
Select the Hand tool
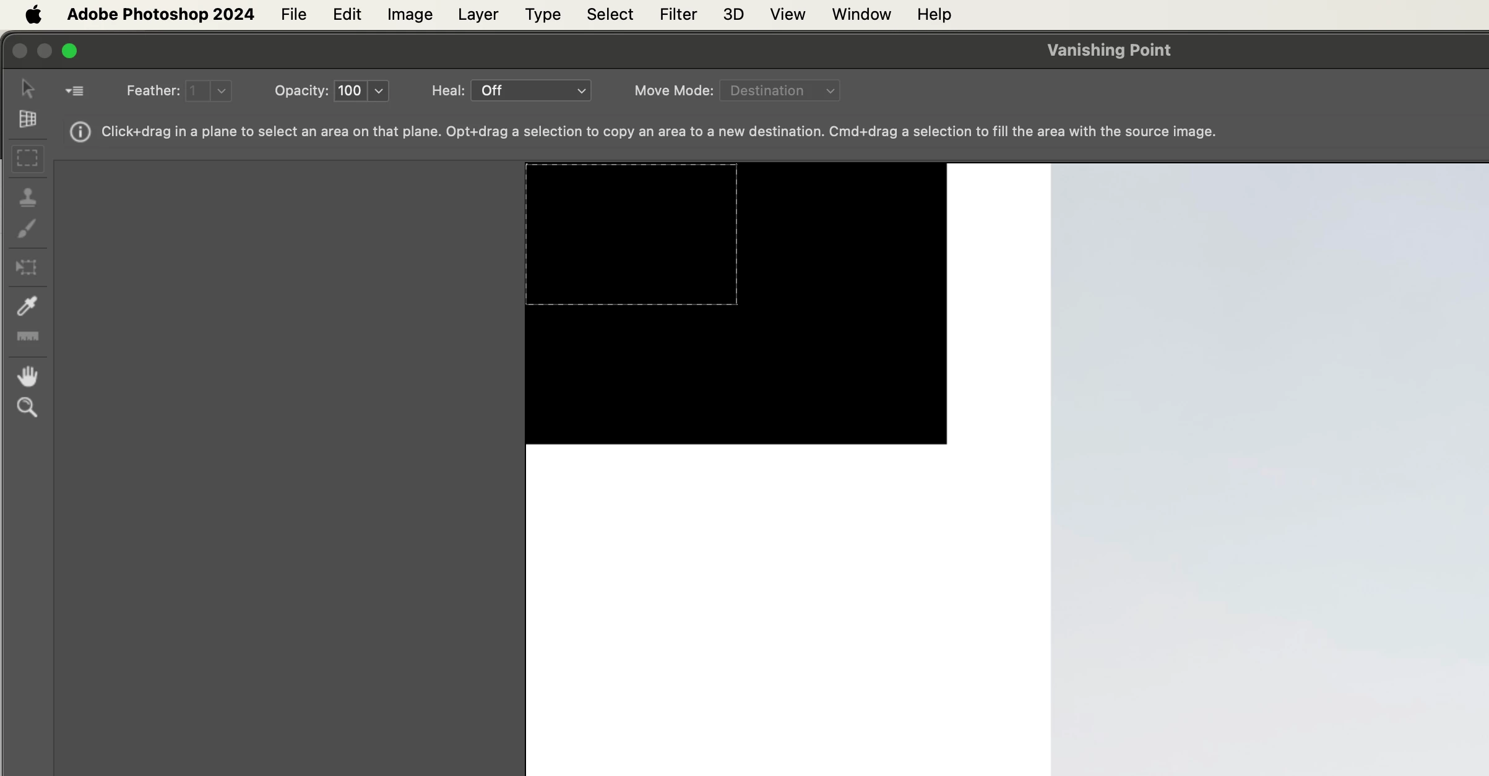click(x=27, y=376)
